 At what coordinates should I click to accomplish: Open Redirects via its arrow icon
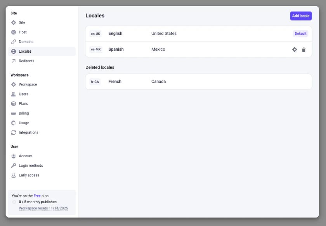pos(13,61)
